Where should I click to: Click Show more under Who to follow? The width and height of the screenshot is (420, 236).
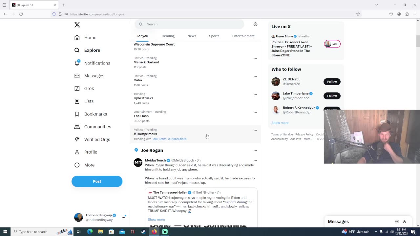click(280, 123)
